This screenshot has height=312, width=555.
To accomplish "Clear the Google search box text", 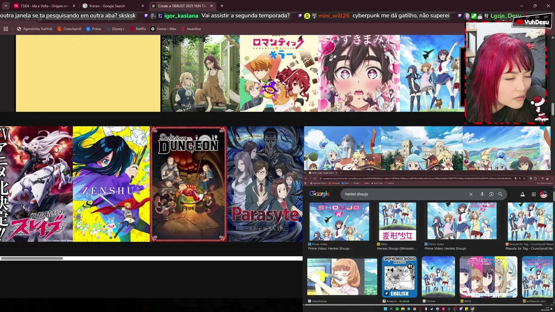I will (x=471, y=194).
